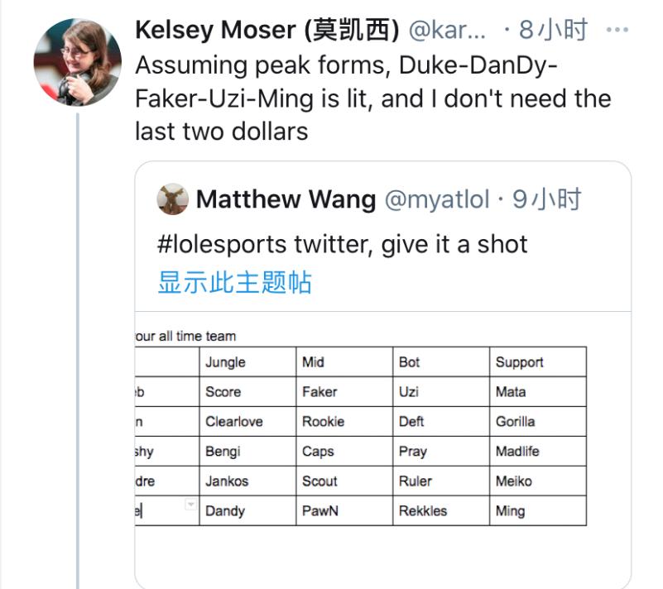Click Kelsey's tweet text about peak forms
This screenshot has width=663, height=589.
click(x=372, y=98)
